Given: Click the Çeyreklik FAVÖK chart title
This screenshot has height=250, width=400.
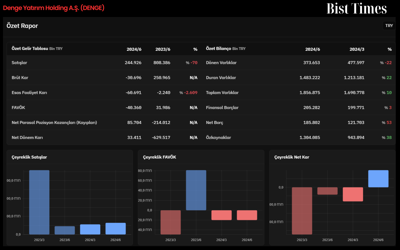Looking at the screenshot, I should pyautogui.click(x=159, y=157).
